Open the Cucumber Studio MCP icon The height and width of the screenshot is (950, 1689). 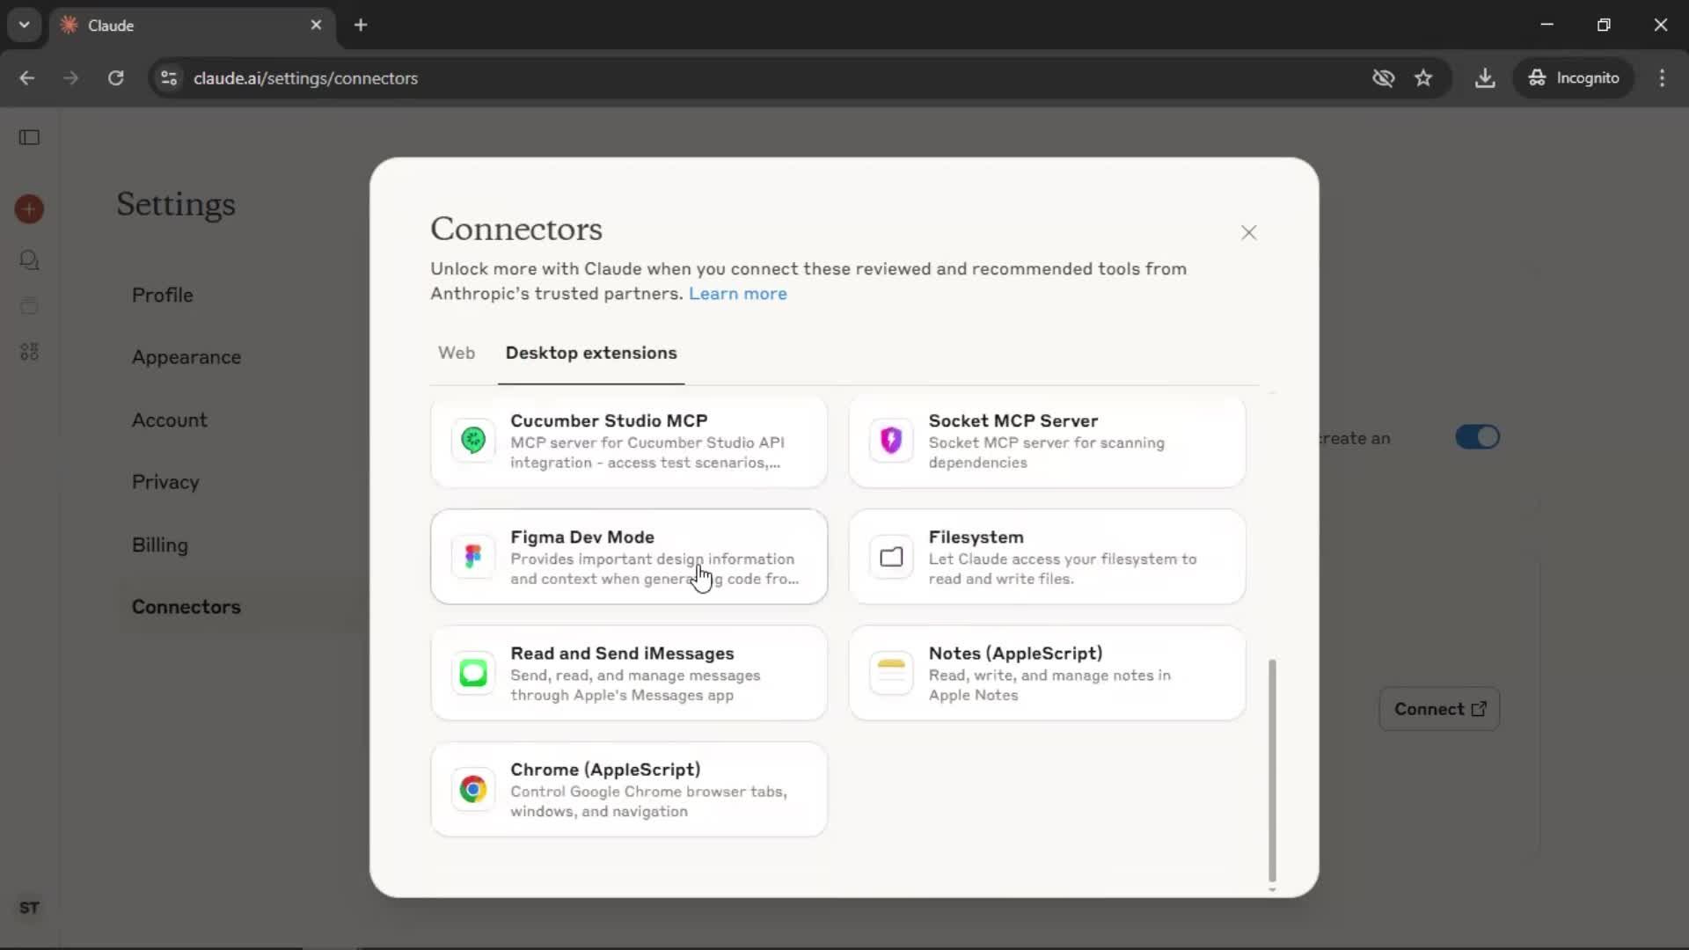(x=473, y=440)
